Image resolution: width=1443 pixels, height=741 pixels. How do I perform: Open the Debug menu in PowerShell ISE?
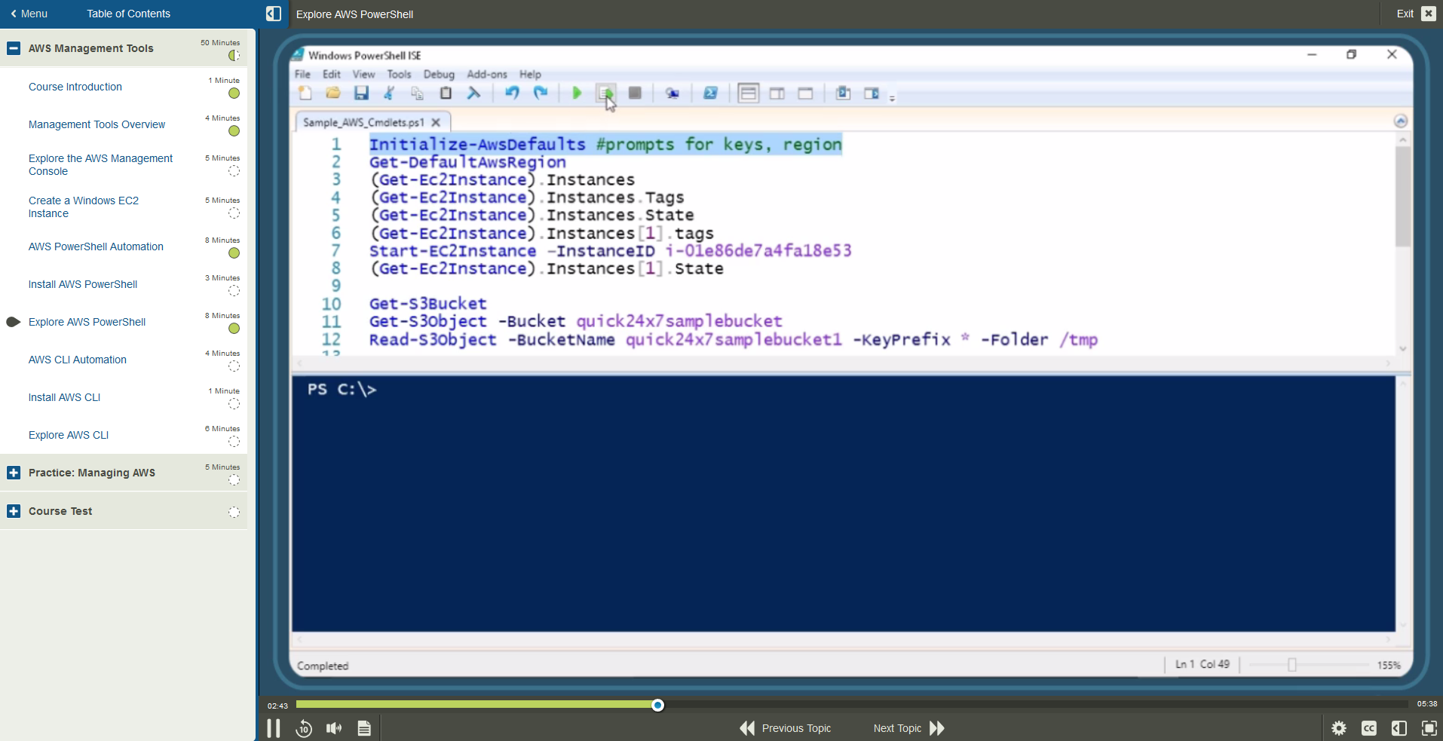pos(439,74)
